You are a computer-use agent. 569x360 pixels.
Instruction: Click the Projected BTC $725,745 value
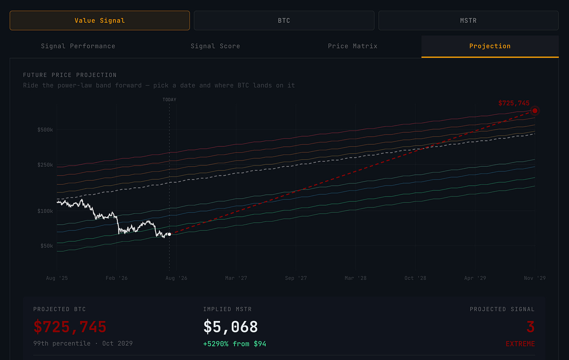pos(70,327)
